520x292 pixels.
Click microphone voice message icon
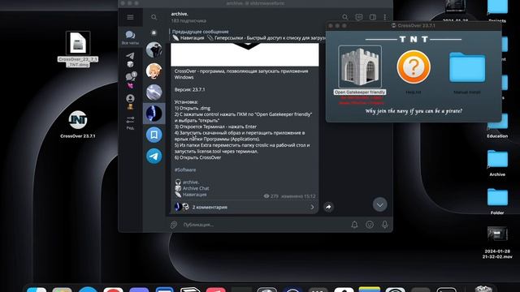point(384,225)
